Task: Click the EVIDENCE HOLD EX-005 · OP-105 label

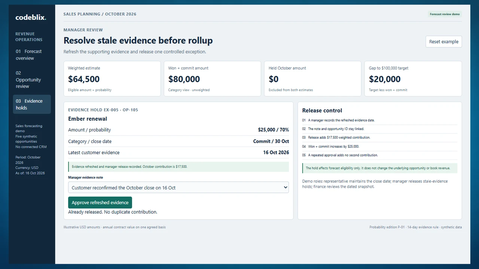Action: [103, 110]
